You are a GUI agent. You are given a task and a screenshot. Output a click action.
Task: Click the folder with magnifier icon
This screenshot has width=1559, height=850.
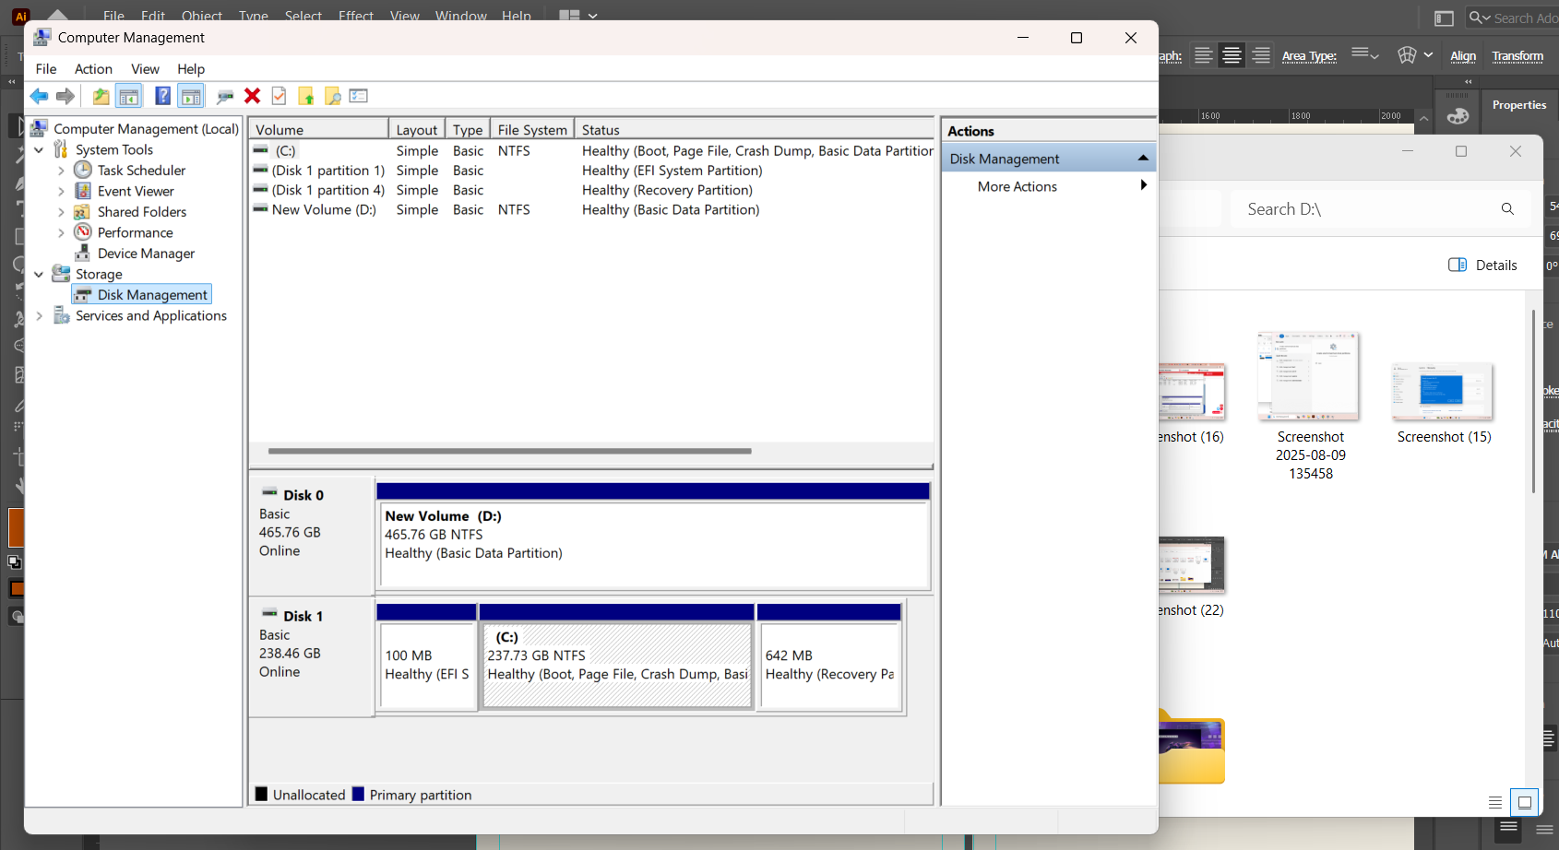pos(332,96)
